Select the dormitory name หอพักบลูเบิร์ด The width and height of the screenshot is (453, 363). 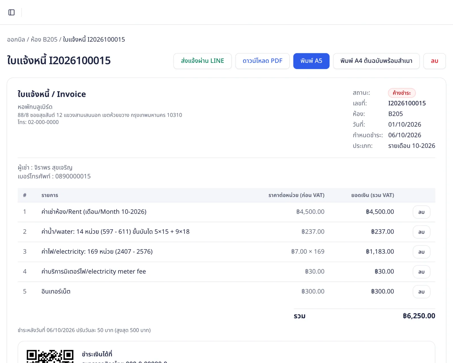pyautogui.click(x=35, y=107)
